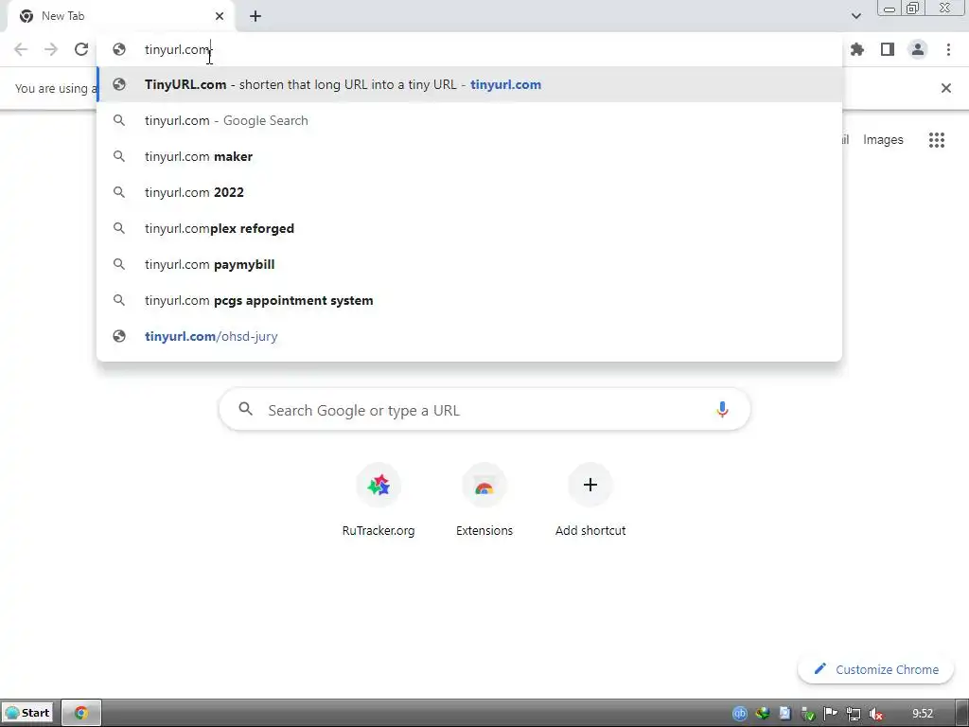
Task: Open the Images link
Action: click(x=883, y=140)
